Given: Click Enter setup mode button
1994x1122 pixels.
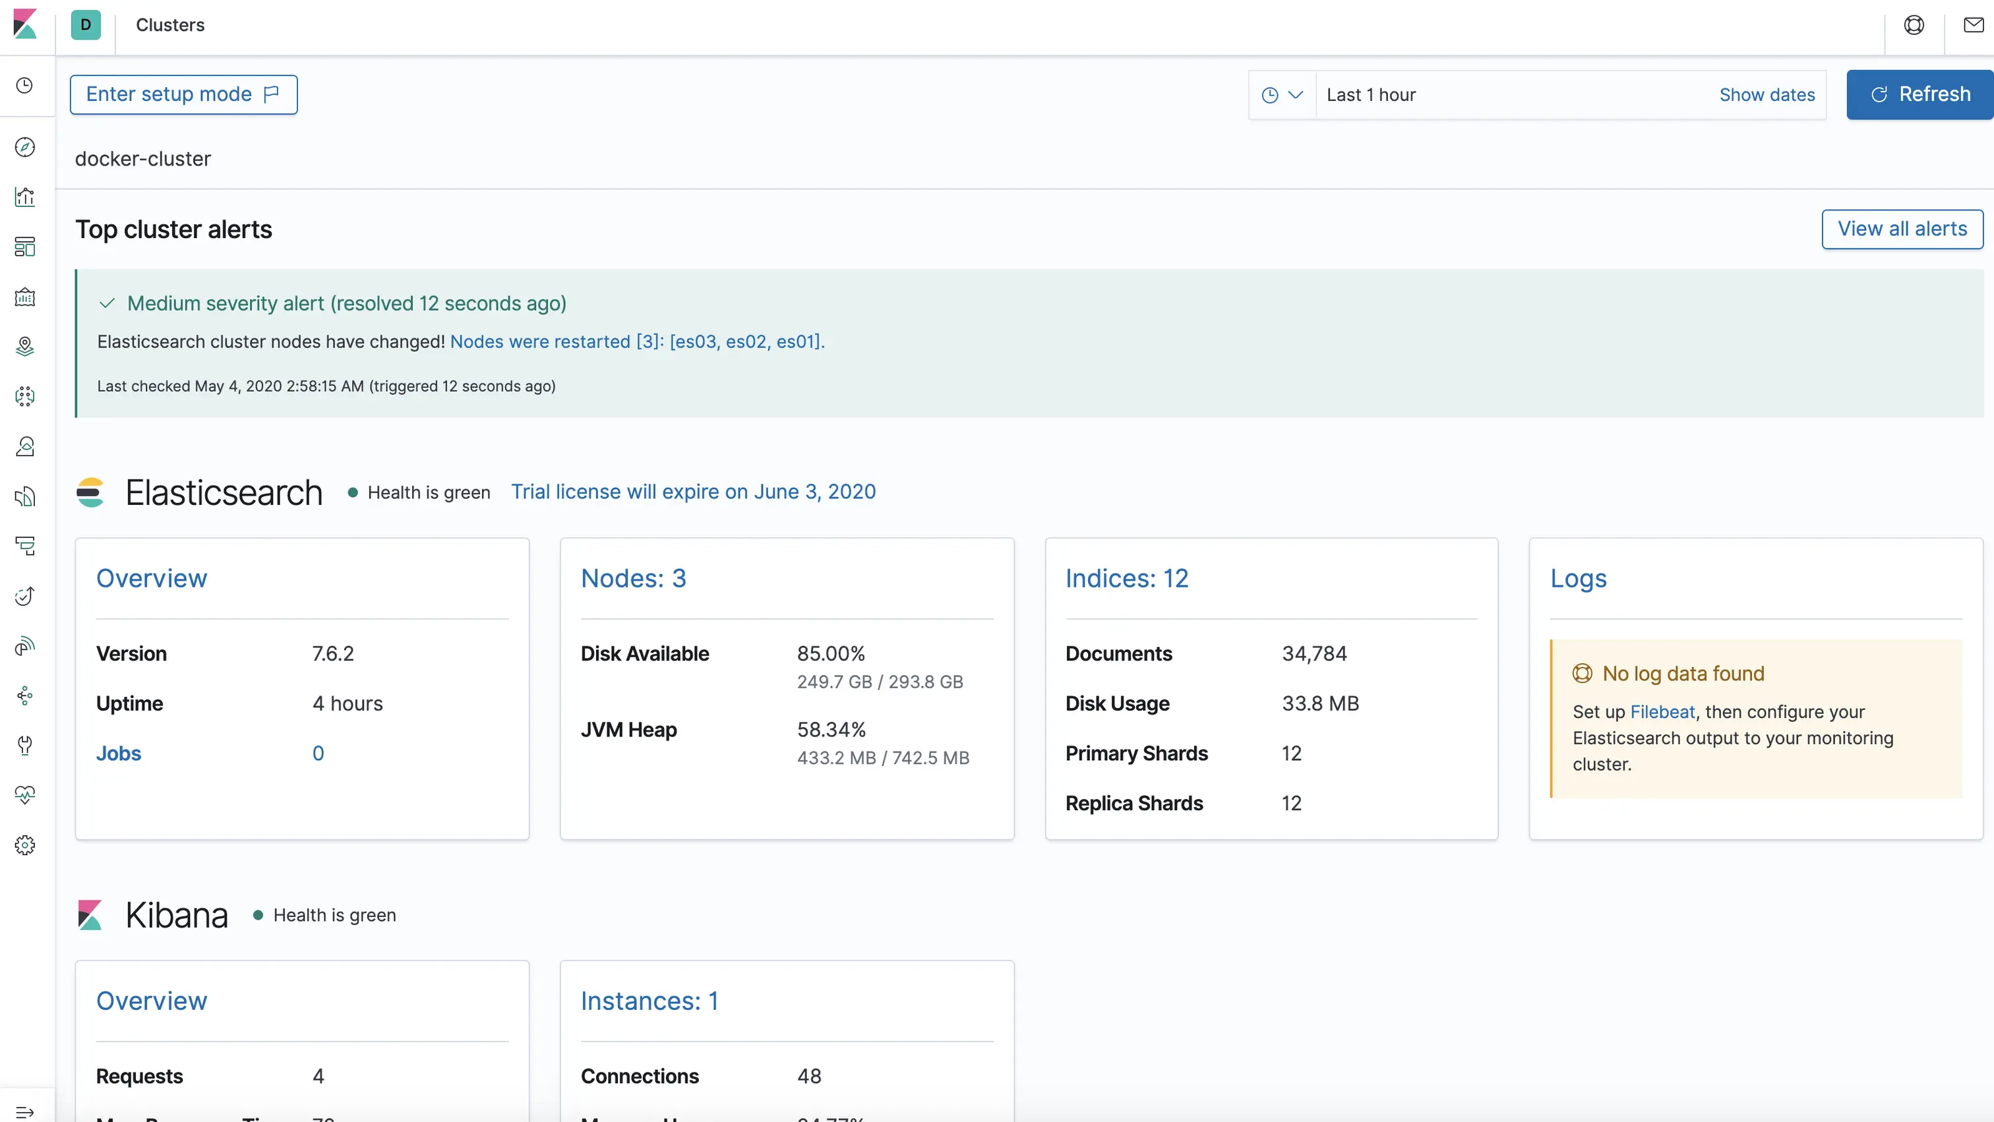Looking at the screenshot, I should [183, 94].
